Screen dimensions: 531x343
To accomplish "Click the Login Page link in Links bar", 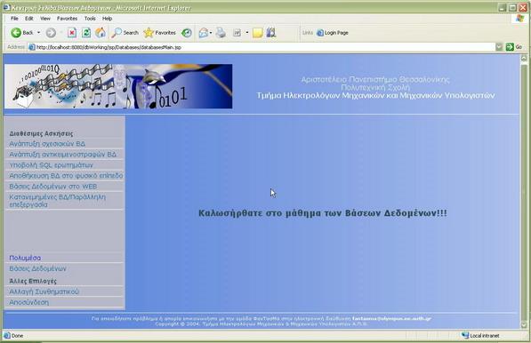I will point(333,33).
